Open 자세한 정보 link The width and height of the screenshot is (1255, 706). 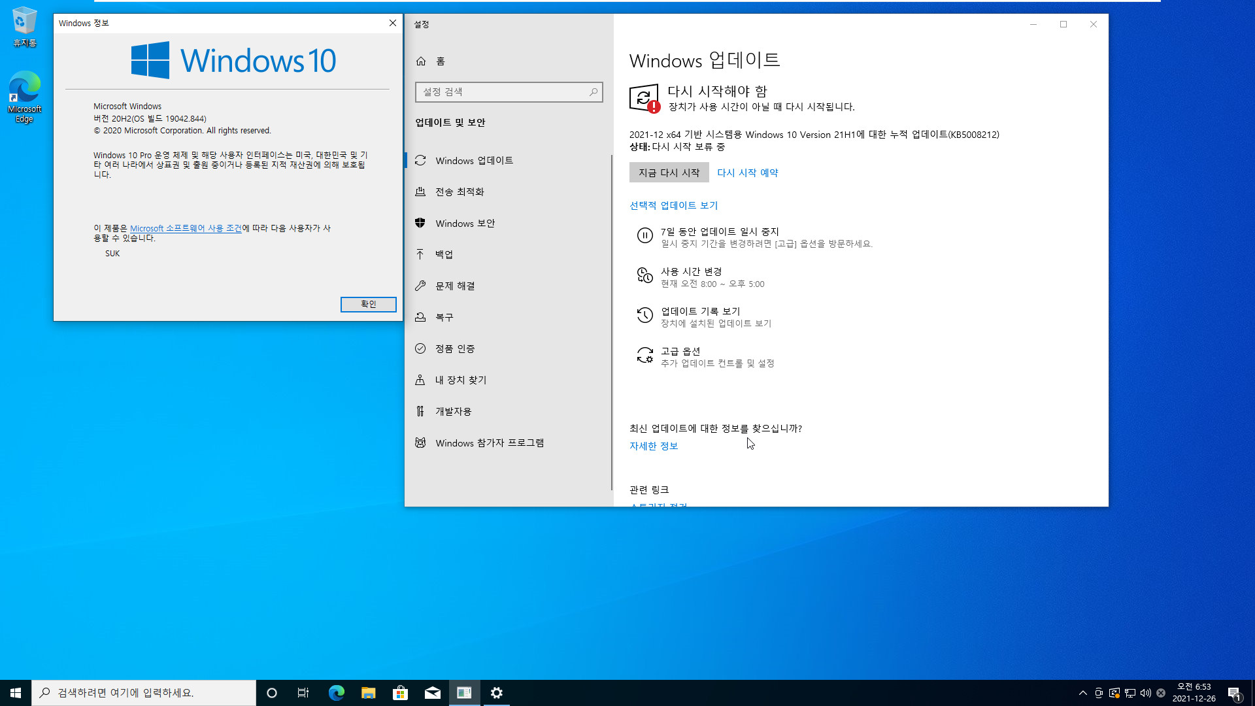pos(654,446)
